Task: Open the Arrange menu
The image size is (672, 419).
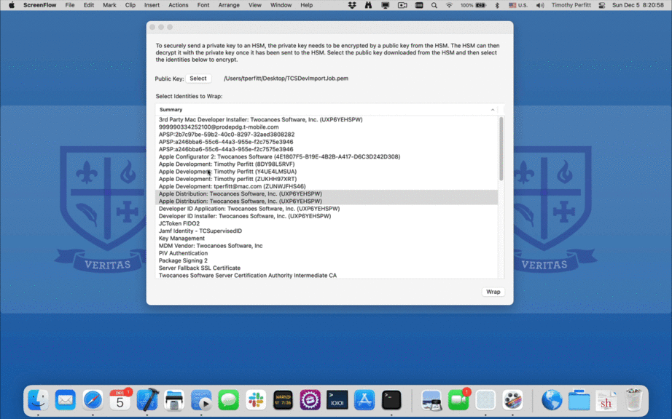Action: click(x=229, y=5)
